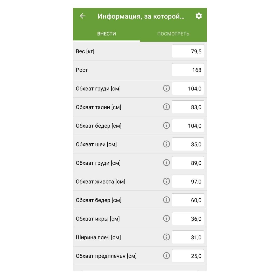Show info for Обхват талии
Viewport: 280px width, 280px height.
(166, 107)
